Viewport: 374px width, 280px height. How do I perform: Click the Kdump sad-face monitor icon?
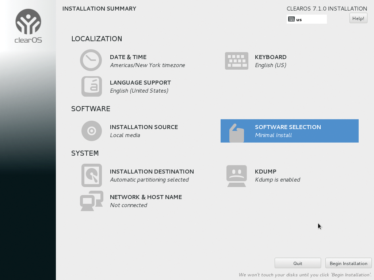click(x=237, y=176)
